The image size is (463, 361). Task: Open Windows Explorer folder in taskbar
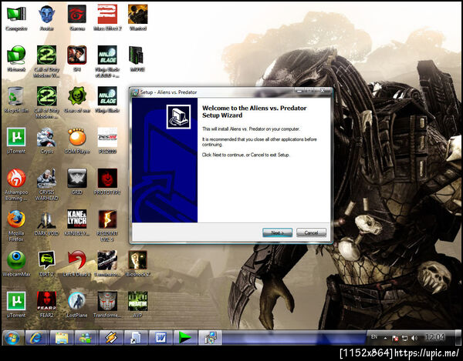click(x=62, y=338)
